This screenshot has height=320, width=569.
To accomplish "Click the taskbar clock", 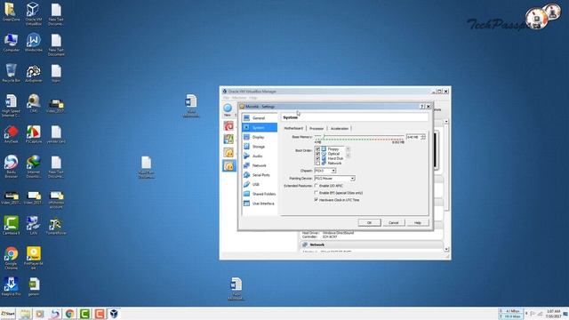I will 553,314.
